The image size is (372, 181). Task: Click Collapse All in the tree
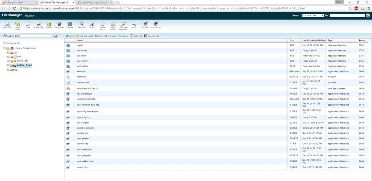12,43
